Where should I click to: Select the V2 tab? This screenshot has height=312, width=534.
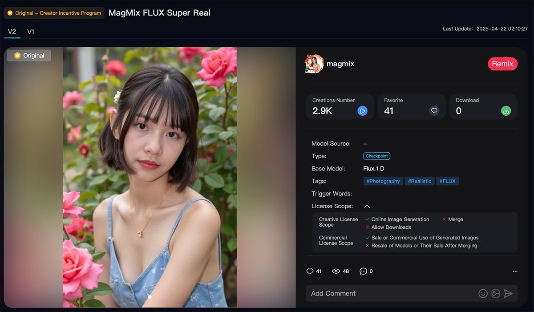tap(11, 32)
